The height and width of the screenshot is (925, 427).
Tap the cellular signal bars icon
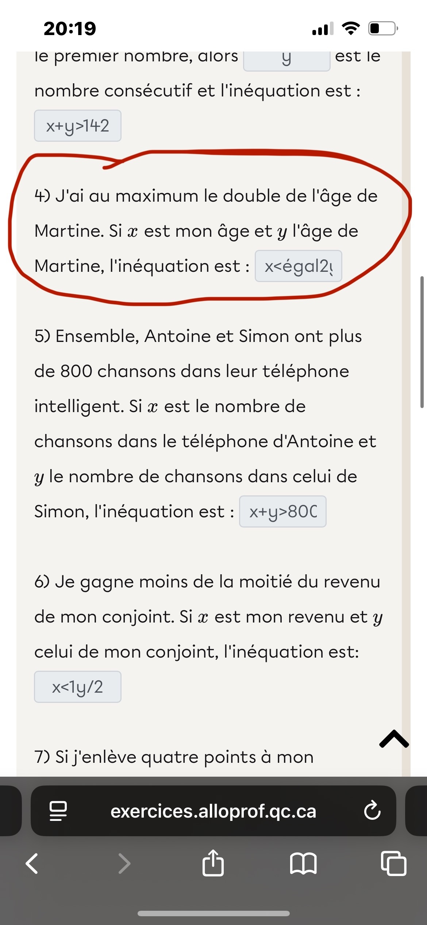point(323,28)
